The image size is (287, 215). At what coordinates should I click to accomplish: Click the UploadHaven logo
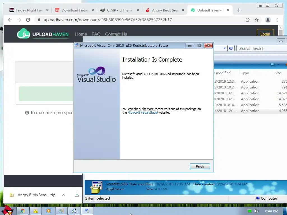[43, 34]
